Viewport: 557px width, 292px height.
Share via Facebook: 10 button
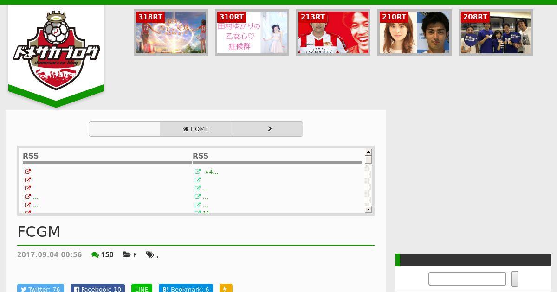click(97, 288)
